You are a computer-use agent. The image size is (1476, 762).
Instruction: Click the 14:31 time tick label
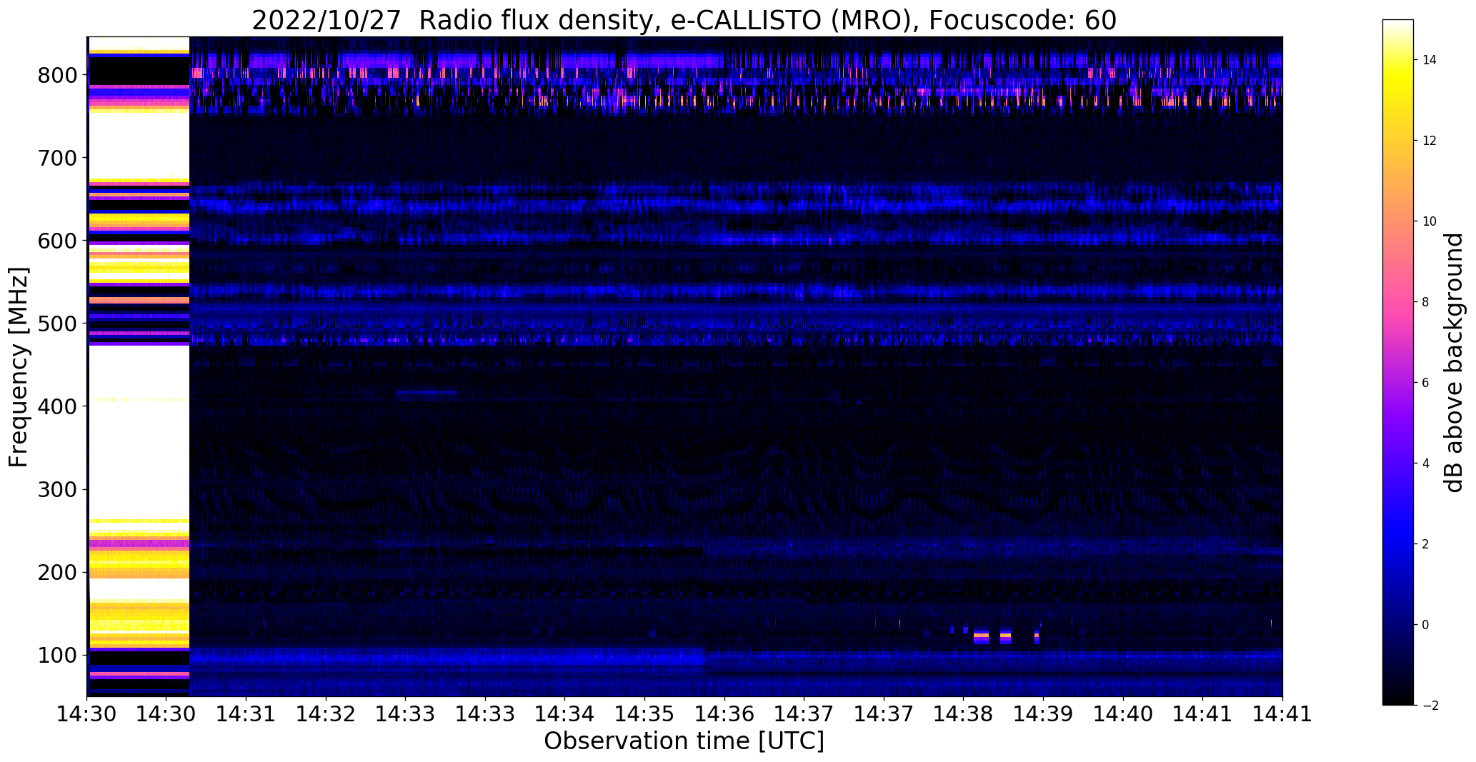pyautogui.click(x=246, y=714)
